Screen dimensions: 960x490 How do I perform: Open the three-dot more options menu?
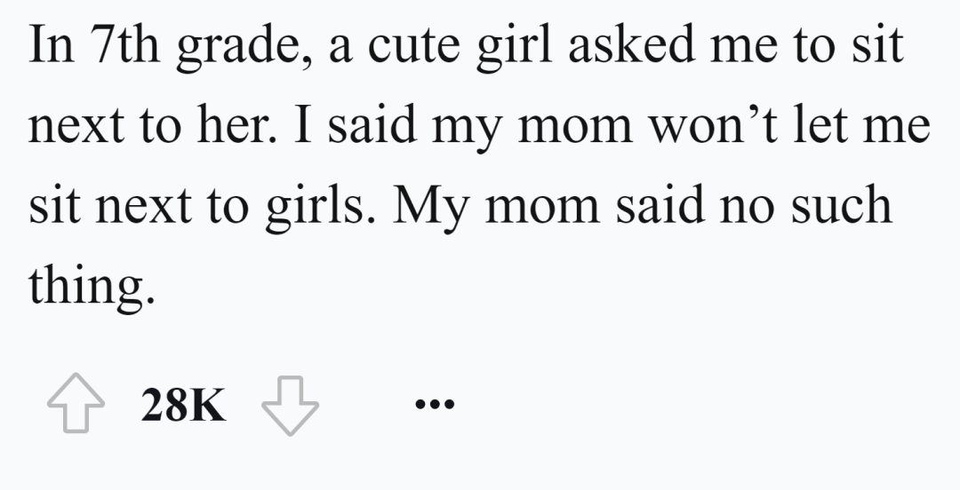(x=435, y=407)
